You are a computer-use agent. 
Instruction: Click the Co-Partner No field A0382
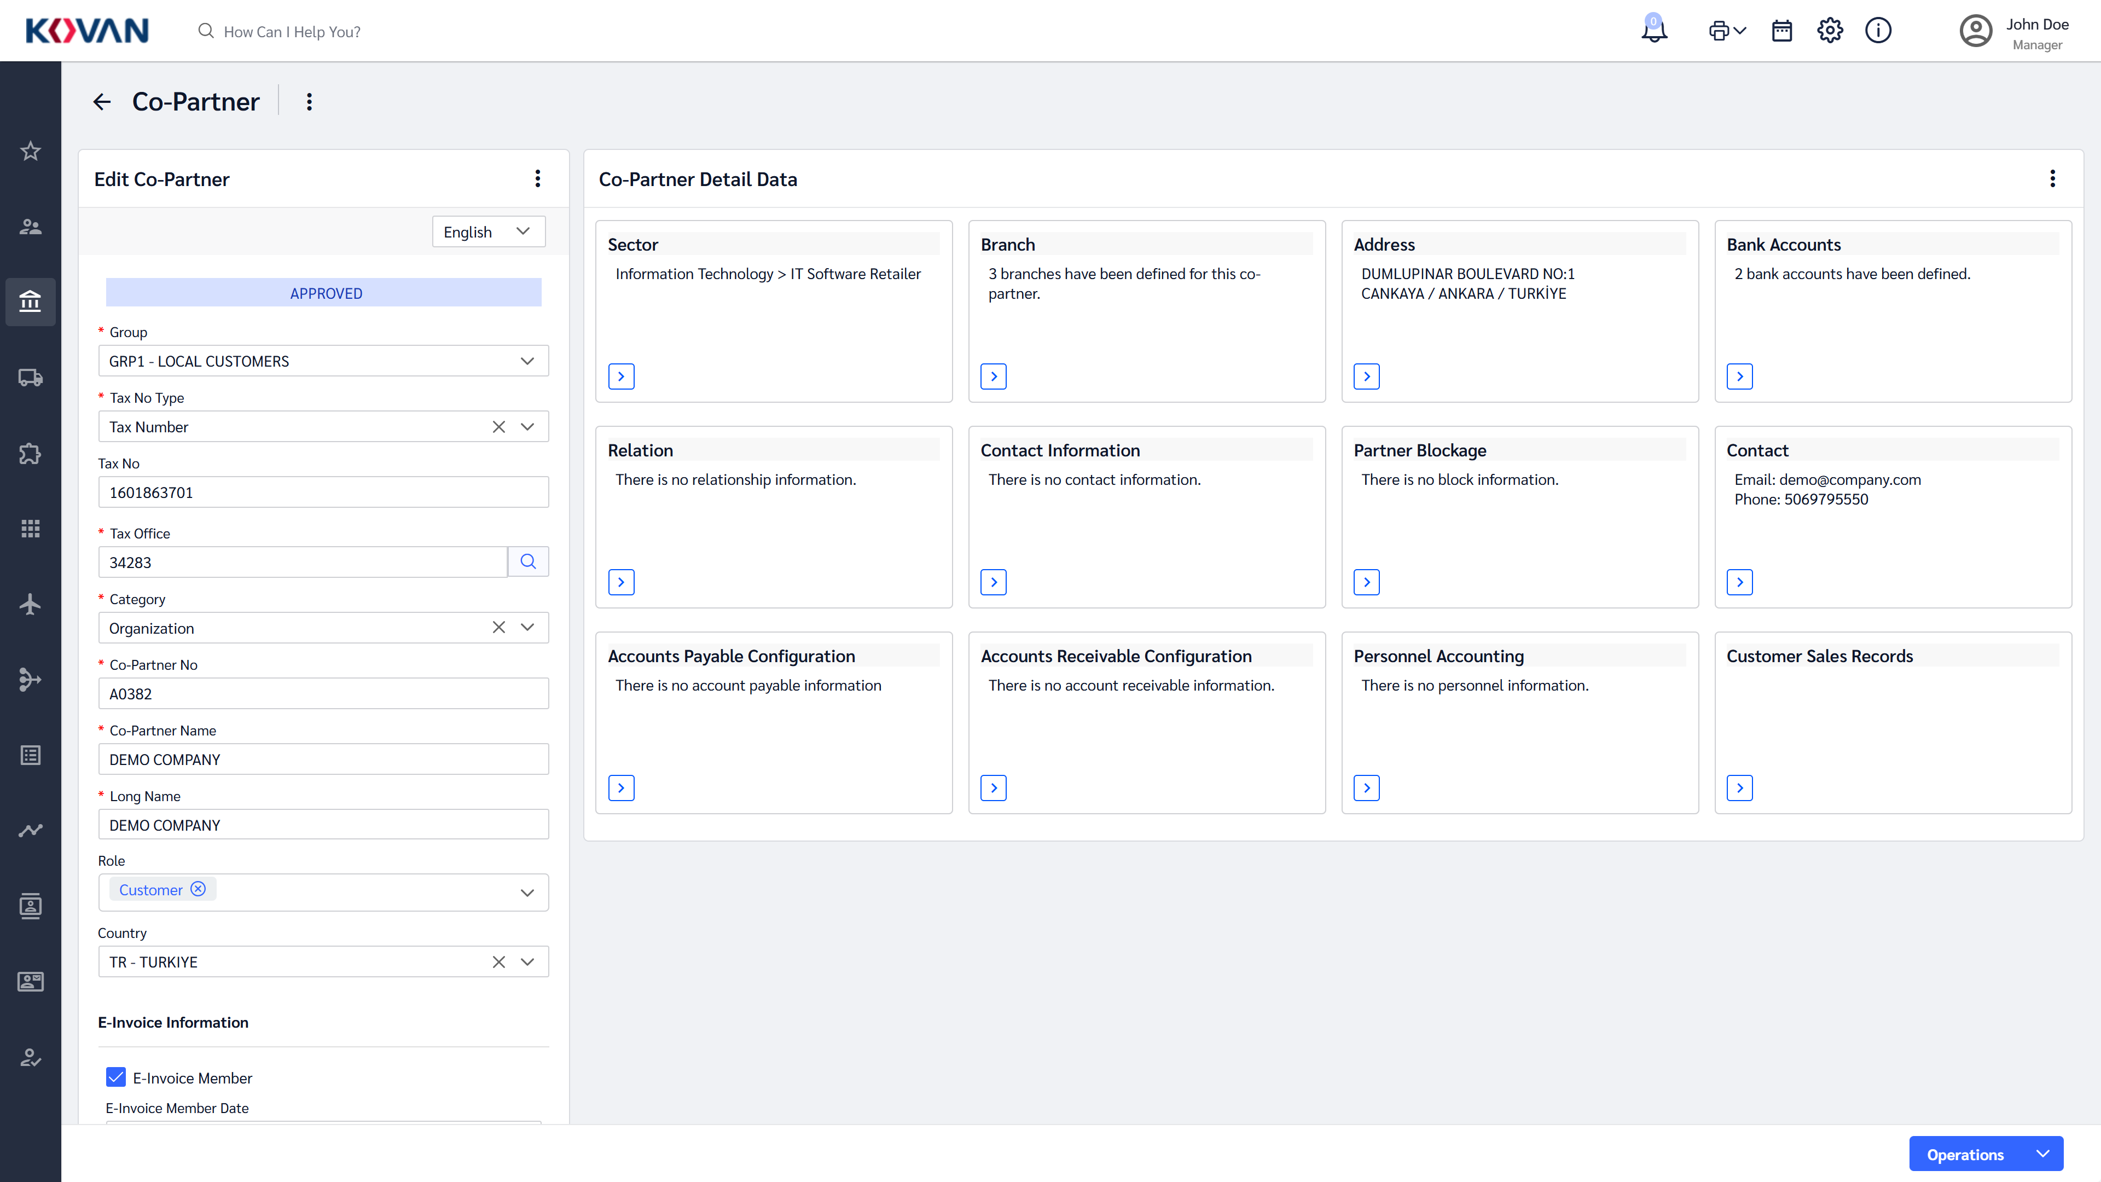coord(324,694)
